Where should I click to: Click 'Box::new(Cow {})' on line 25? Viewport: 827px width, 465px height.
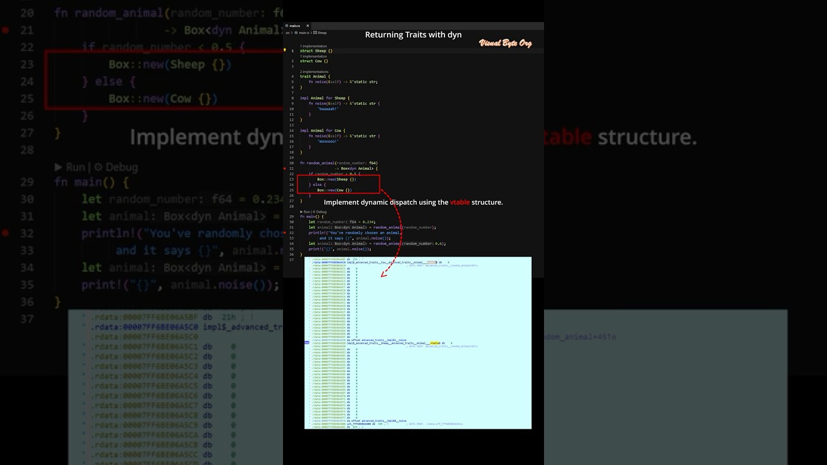coord(334,190)
